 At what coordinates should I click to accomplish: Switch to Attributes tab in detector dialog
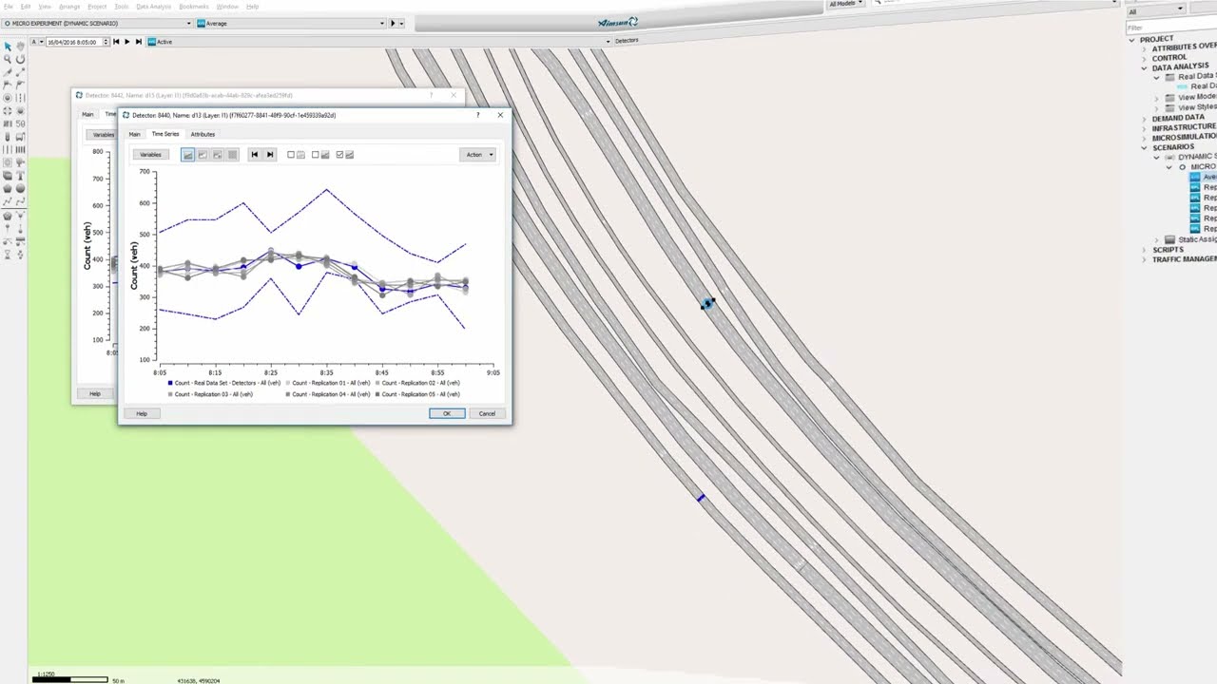203,134
